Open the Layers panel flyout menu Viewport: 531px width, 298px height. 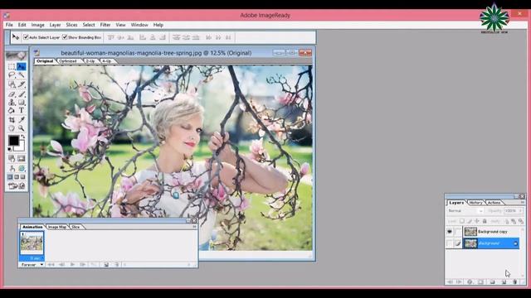click(523, 202)
